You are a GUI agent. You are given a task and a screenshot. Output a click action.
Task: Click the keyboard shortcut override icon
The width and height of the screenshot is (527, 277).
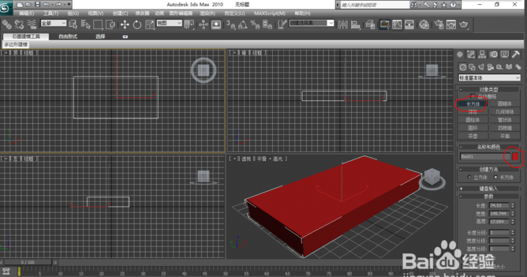[216, 24]
